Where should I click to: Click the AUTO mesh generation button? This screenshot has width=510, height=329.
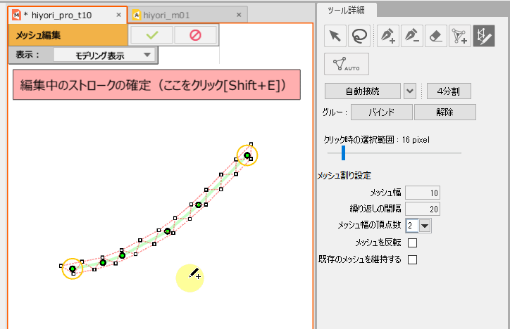pyautogui.click(x=346, y=63)
